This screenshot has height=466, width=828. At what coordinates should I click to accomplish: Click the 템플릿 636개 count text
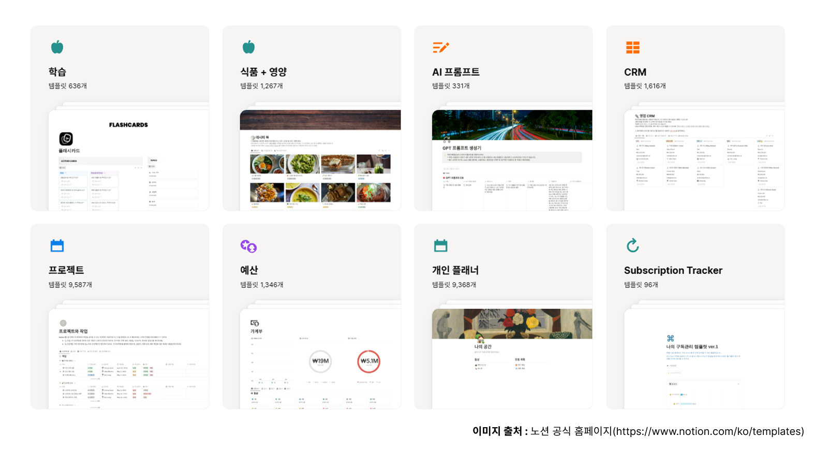click(x=68, y=86)
